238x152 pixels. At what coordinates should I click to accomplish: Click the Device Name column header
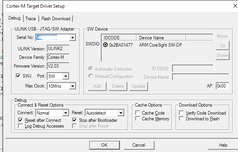[161, 38]
